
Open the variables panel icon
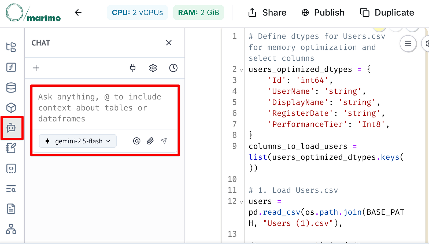point(11,67)
